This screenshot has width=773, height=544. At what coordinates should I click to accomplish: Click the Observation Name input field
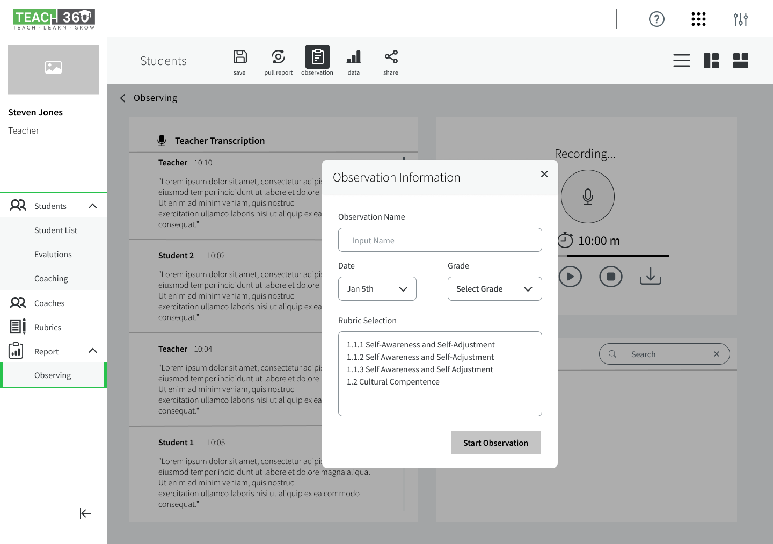[x=440, y=240]
